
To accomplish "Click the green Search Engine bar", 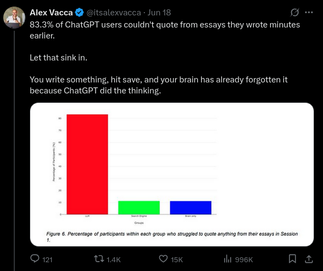I will tap(139, 208).
